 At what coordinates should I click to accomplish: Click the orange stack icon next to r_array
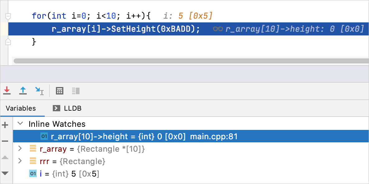pos(33,149)
